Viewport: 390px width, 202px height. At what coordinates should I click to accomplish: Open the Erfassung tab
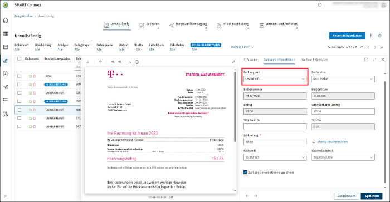(251, 60)
